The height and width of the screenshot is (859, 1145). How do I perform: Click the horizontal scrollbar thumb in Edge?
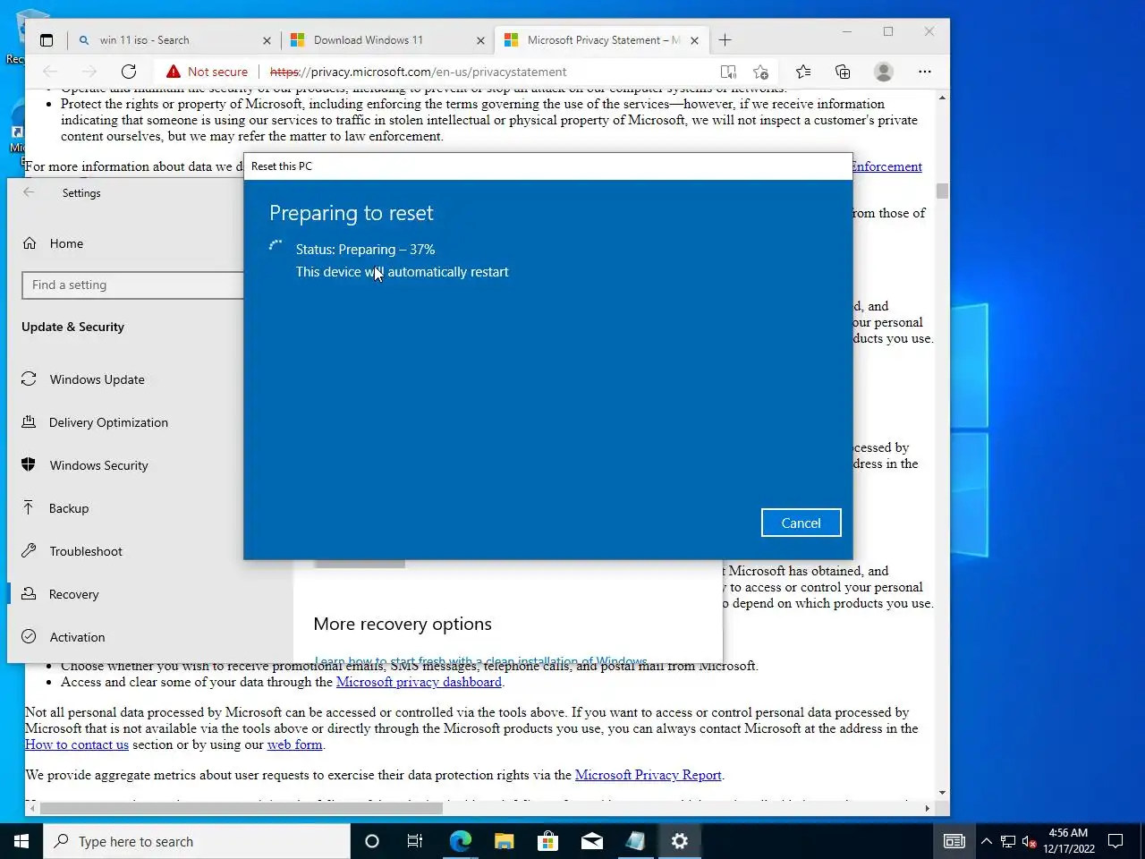242,808
